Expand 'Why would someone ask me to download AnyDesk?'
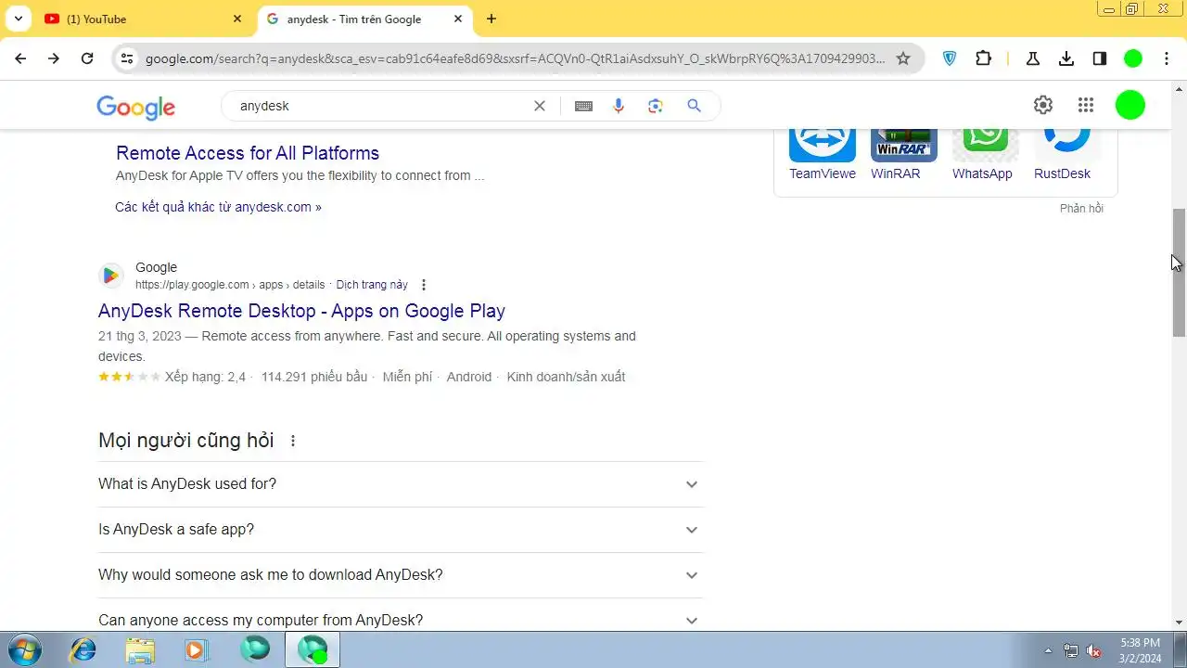Viewport: 1187px width, 668px height. [401, 575]
